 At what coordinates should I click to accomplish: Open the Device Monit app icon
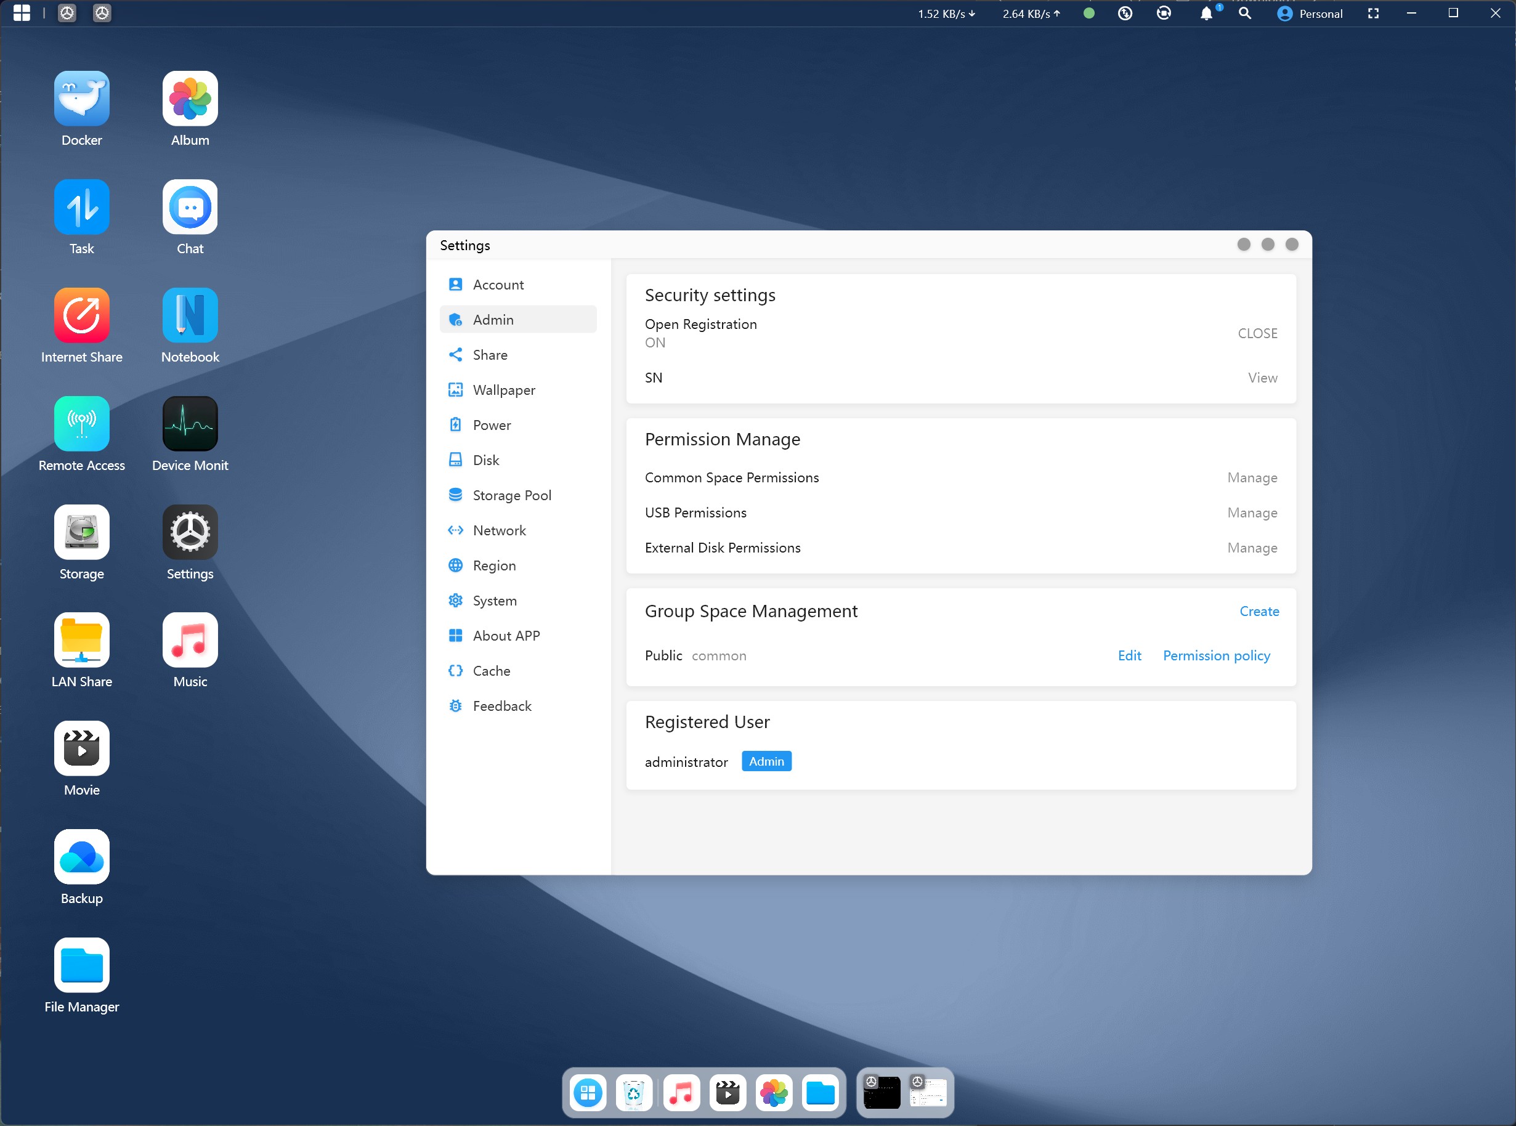[x=190, y=424]
